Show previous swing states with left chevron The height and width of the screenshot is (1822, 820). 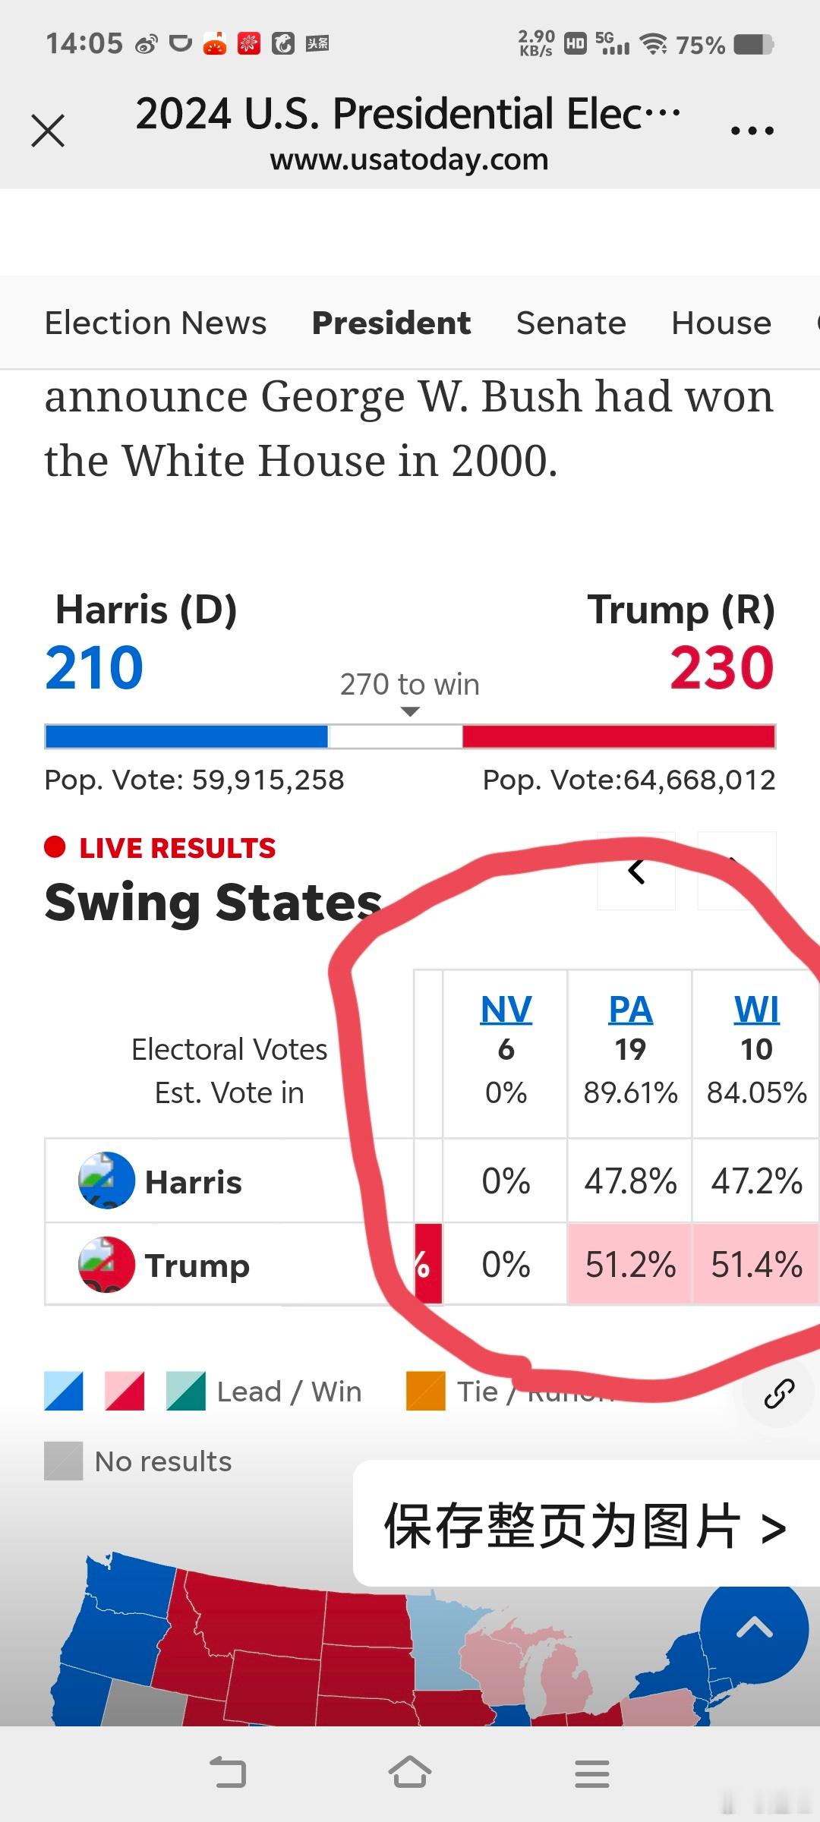(636, 871)
